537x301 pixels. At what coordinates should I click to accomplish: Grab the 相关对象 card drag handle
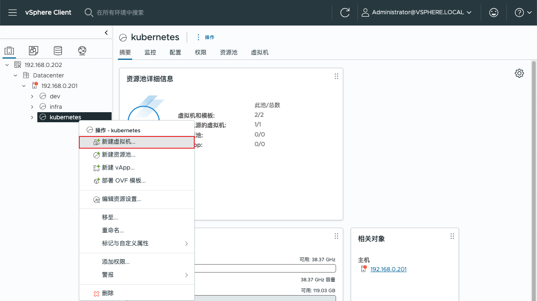452,236
